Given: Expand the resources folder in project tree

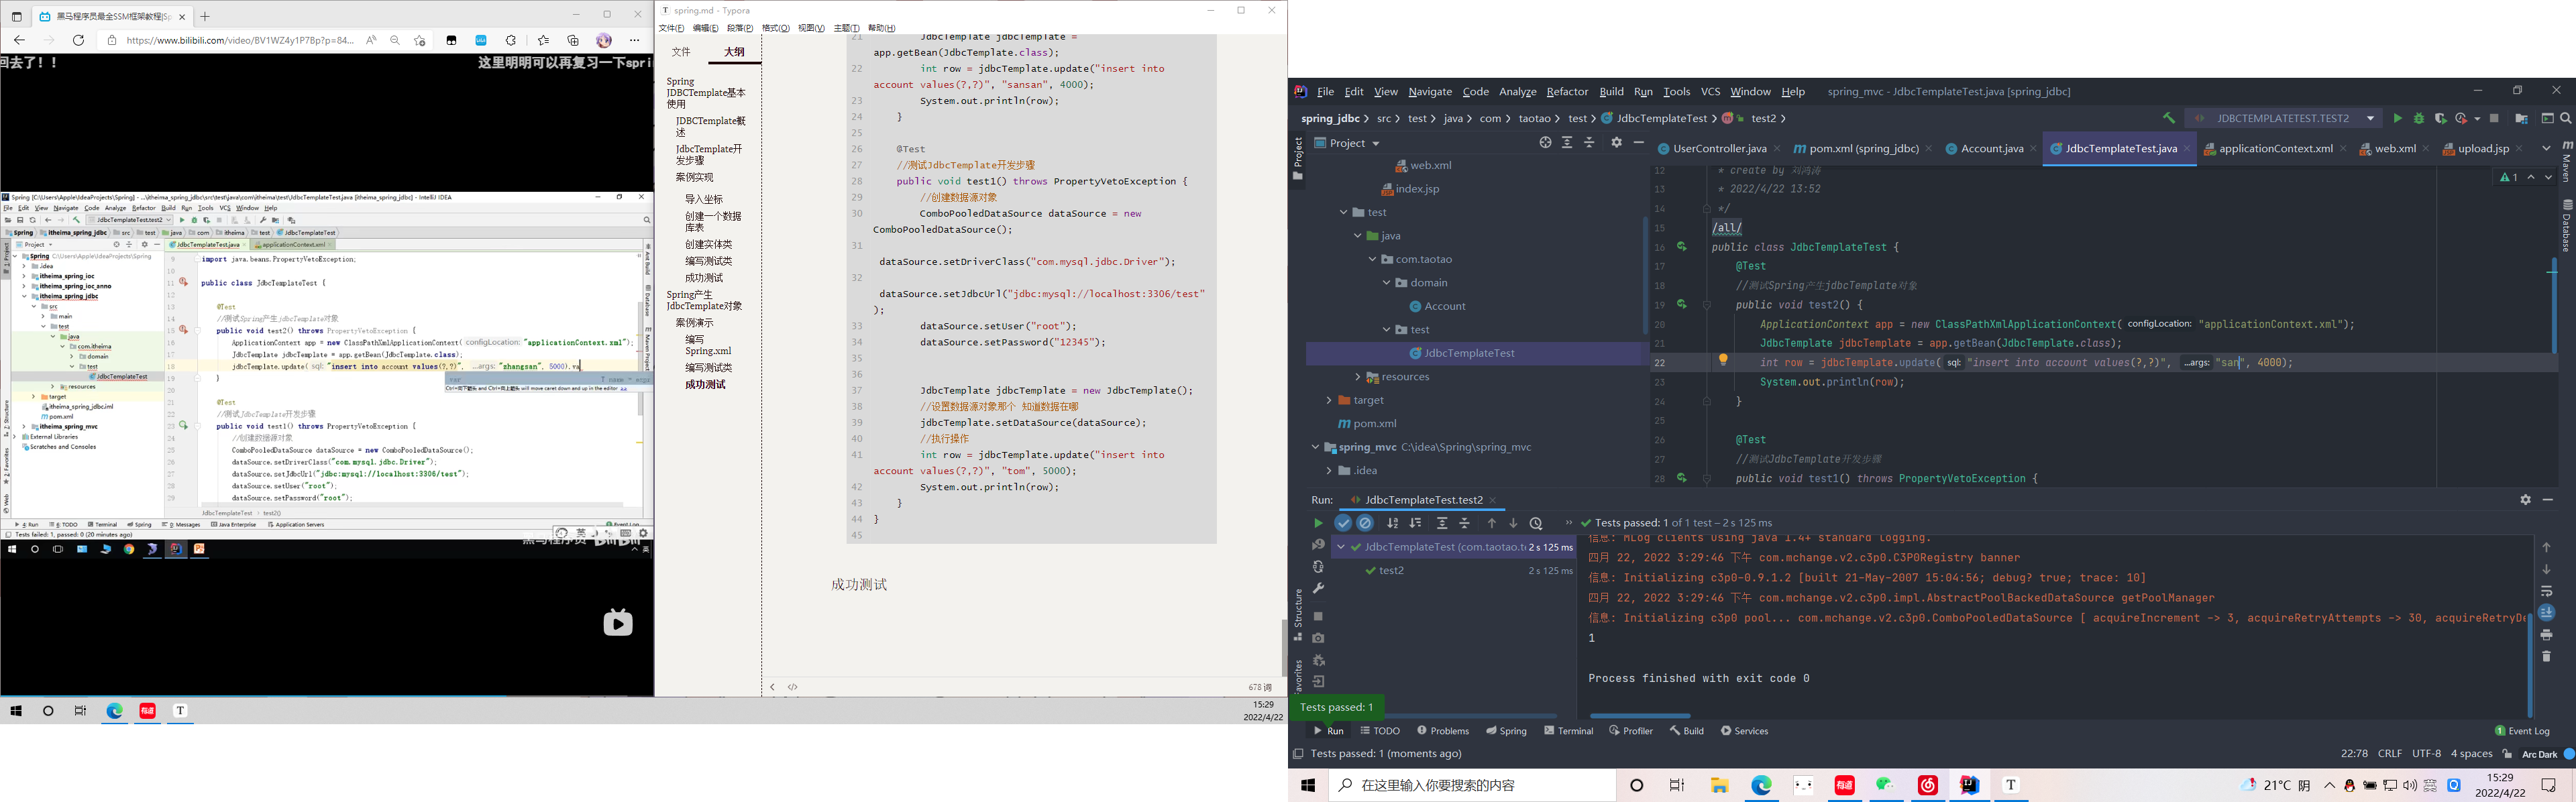Looking at the screenshot, I should (x=1357, y=377).
